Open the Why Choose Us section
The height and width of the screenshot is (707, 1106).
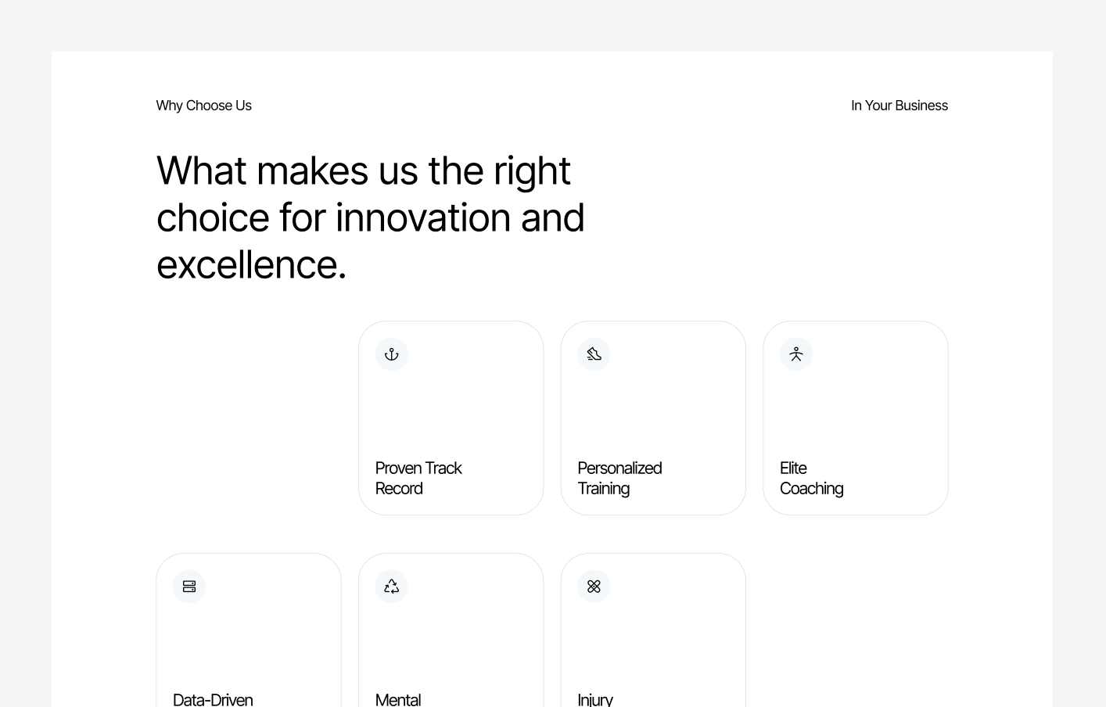[x=203, y=106]
